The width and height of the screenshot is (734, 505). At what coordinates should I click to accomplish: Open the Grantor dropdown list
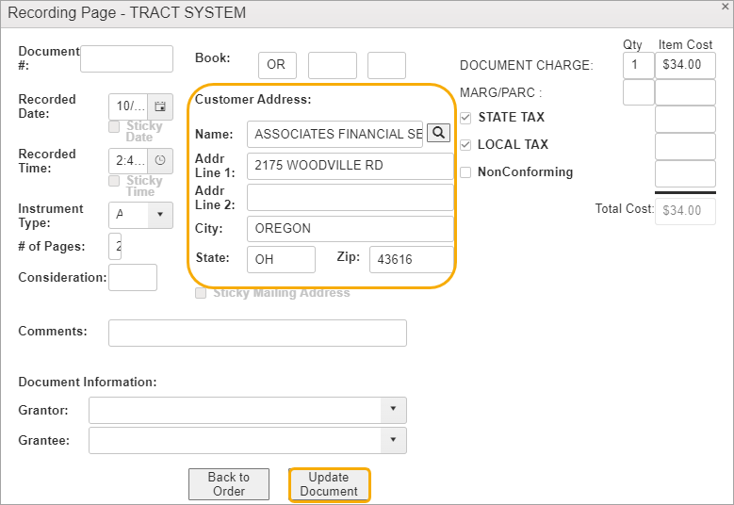coord(393,411)
